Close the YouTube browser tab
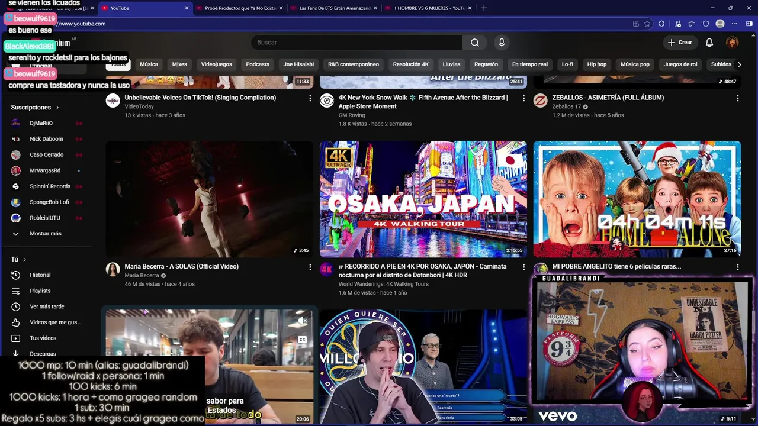The height and width of the screenshot is (426, 758). (187, 8)
